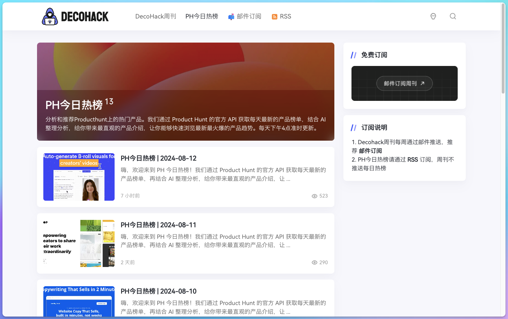Open the search magnifier icon

[x=453, y=16]
